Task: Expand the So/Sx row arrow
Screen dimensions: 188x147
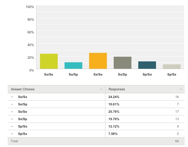Action: click(12, 97)
